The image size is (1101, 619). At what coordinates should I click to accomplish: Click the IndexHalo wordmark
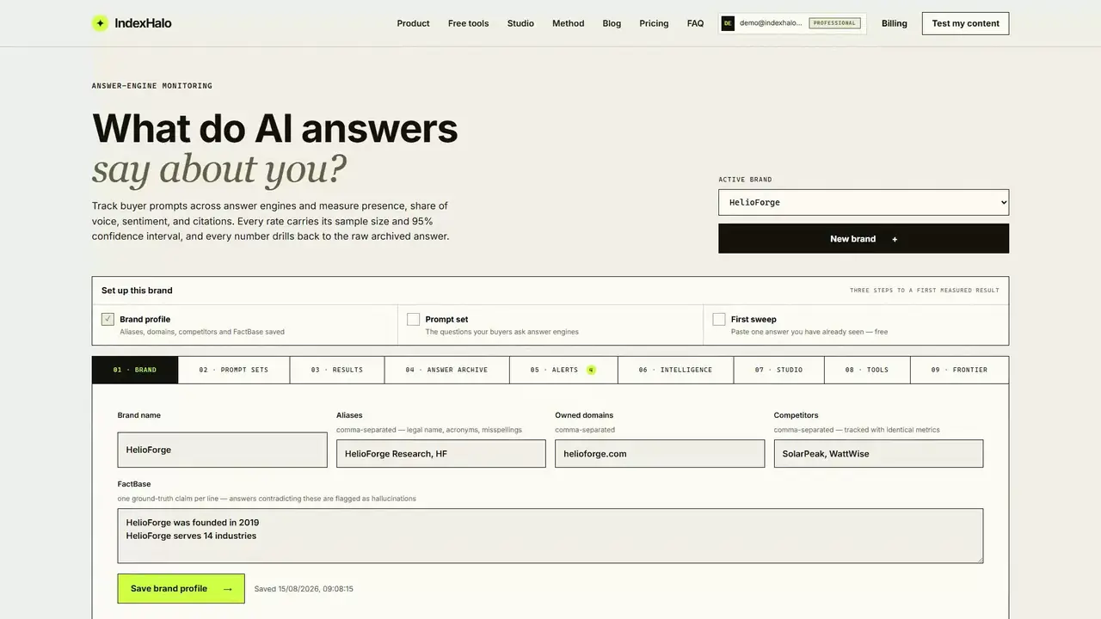point(143,23)
